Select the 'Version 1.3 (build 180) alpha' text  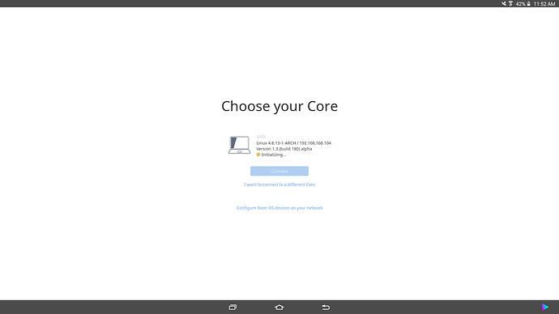(x=284, y=149)
